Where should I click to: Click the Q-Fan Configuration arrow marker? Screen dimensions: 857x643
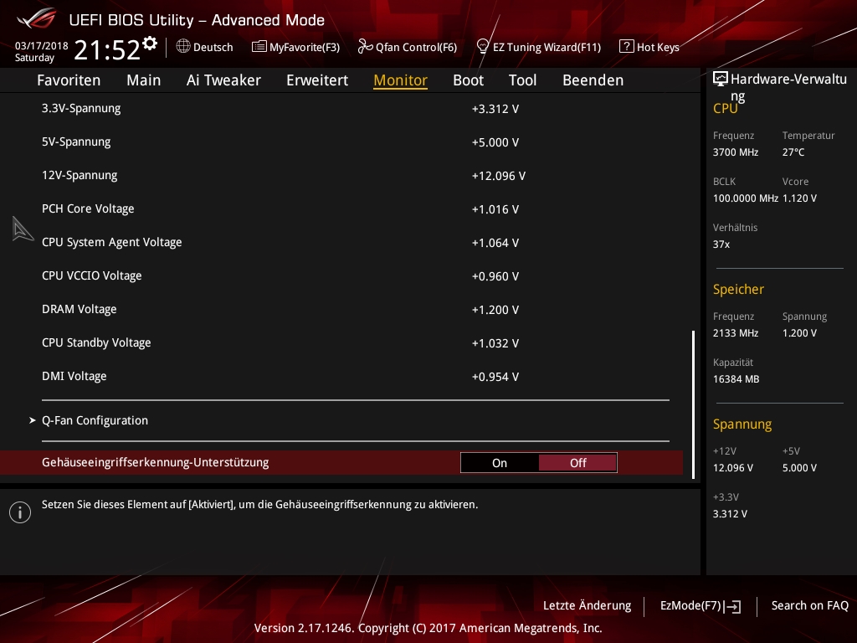point(33,420)
